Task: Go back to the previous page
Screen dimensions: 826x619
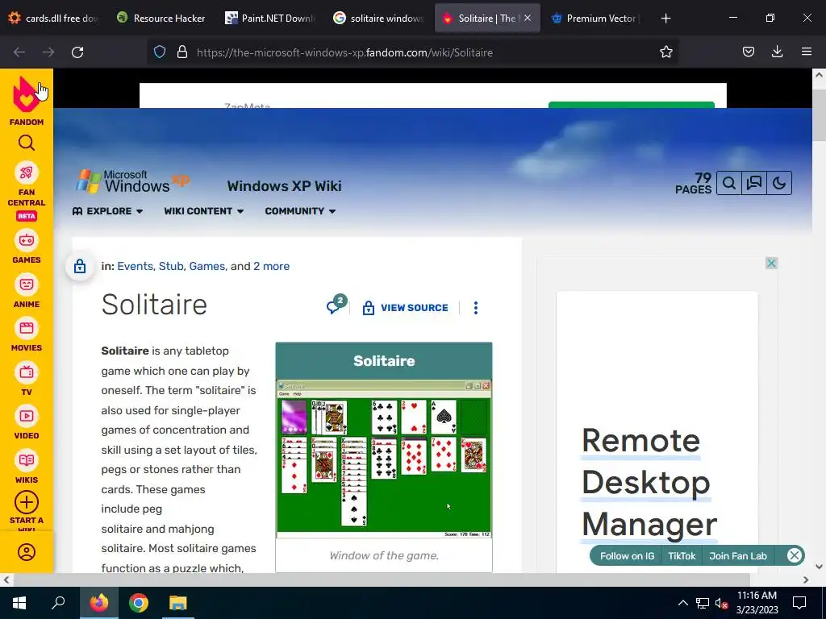Action: (19, 52)
